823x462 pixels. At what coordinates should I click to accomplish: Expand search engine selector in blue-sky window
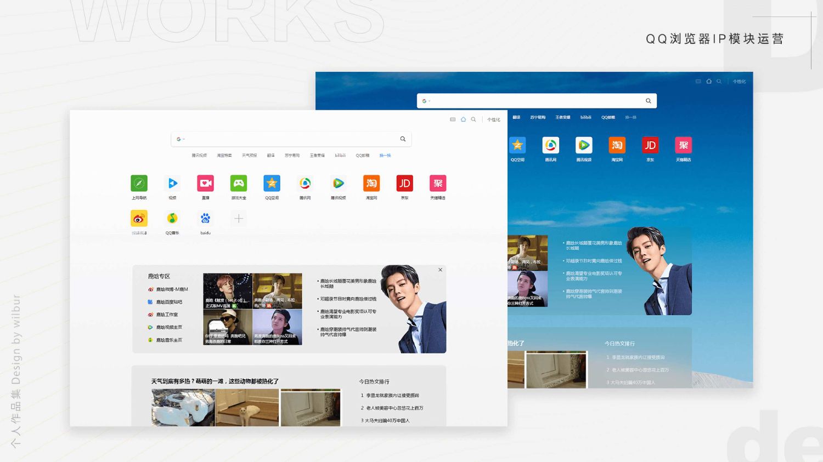pos(426,101)
